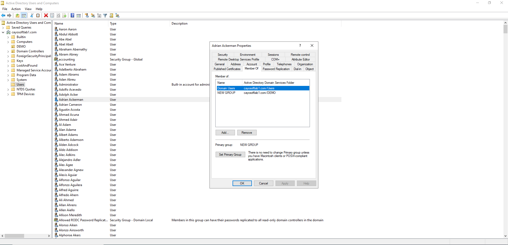Image resolution: width=508 pixels, height=245 pixels.
Task: Expand the Saved Queries tree node
Action: pyautogui.click(x=3, y=27)
